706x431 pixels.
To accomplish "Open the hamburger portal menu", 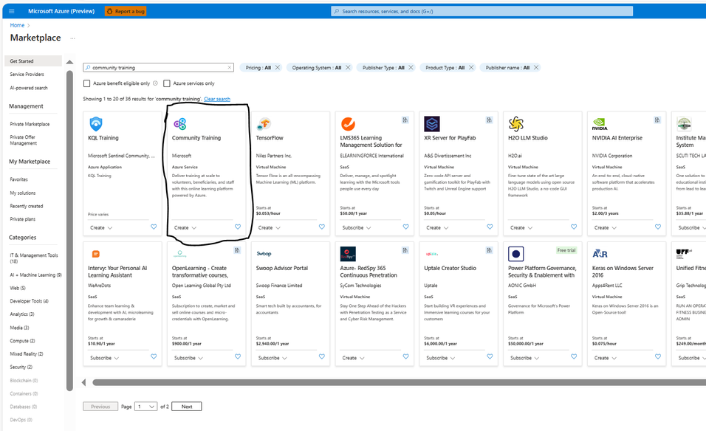I will click(12, 11).
